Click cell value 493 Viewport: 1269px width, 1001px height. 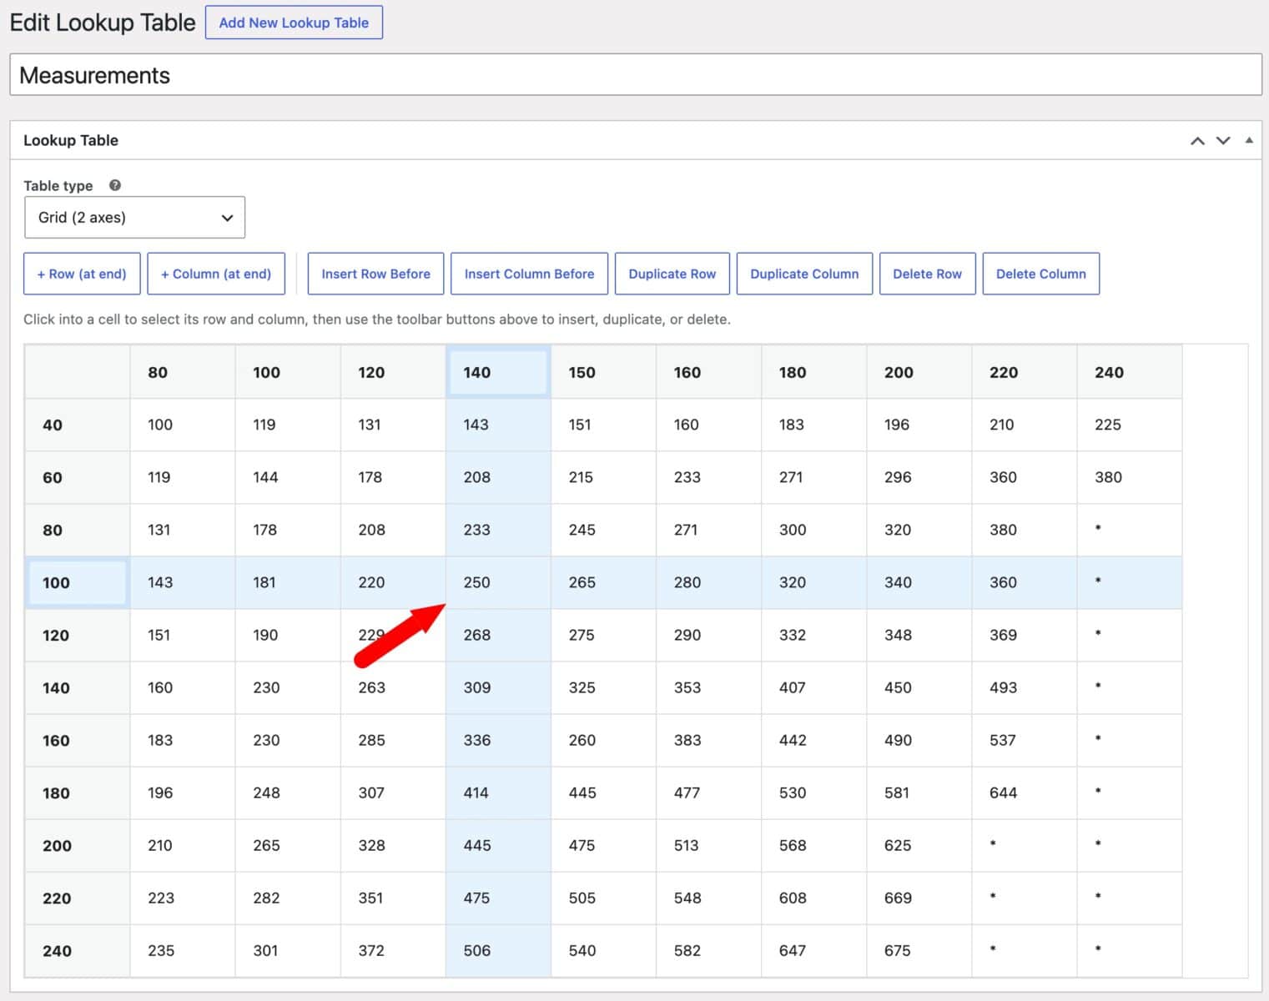coord(1025,687)
